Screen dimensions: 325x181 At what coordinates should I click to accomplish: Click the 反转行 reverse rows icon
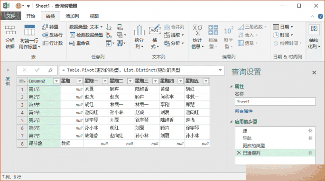point(45,35)
